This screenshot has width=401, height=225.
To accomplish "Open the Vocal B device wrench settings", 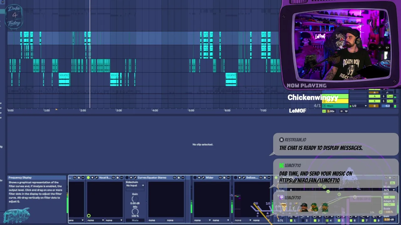I will click(x=96, y=177).
